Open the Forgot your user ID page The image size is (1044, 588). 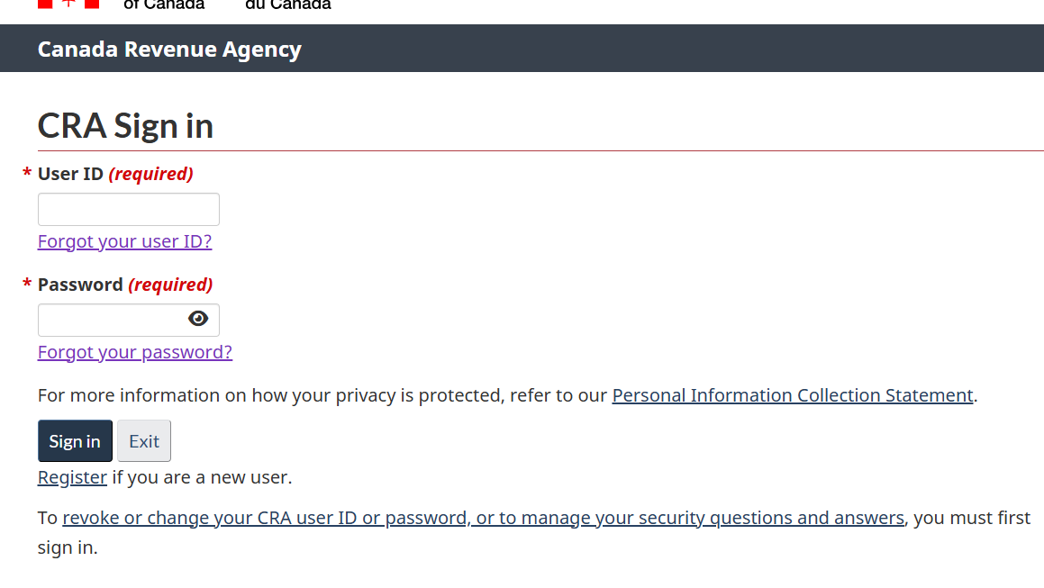124,241
